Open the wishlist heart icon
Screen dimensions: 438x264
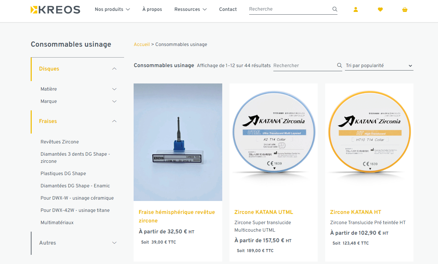[x=380, y=10]
